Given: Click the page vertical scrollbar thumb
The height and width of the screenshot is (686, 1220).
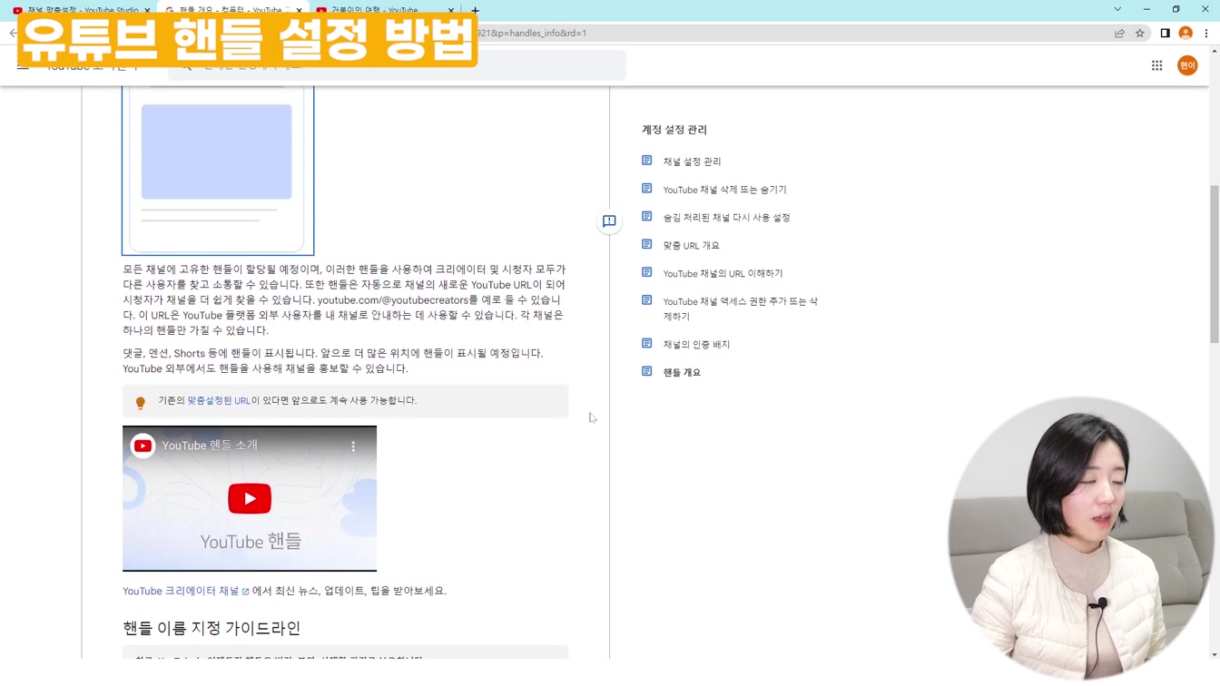Looking at the screenshot, I should point(1215,263).
